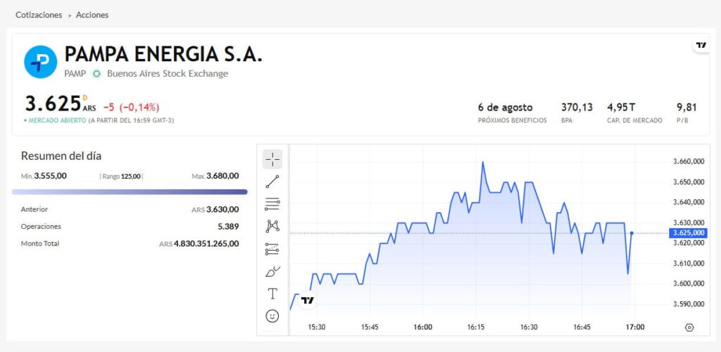Select the brush drawing tool
Viewport: 721px width, 352px height.
(x=272, y=271)
